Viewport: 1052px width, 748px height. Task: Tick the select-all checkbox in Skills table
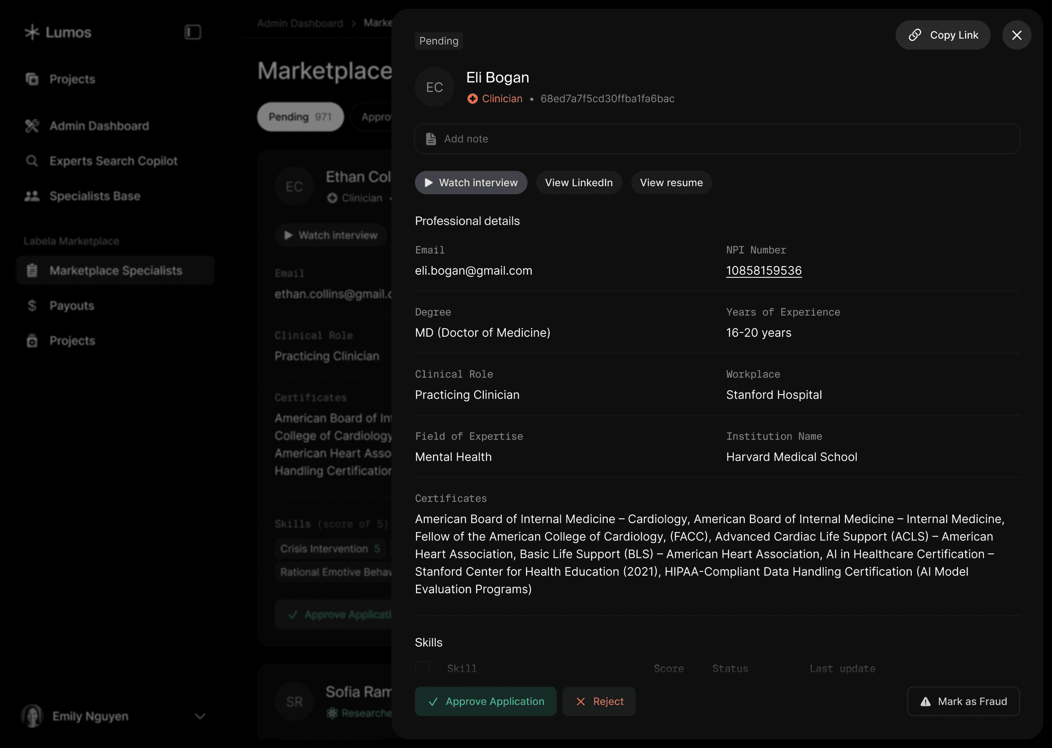[422, 668]
